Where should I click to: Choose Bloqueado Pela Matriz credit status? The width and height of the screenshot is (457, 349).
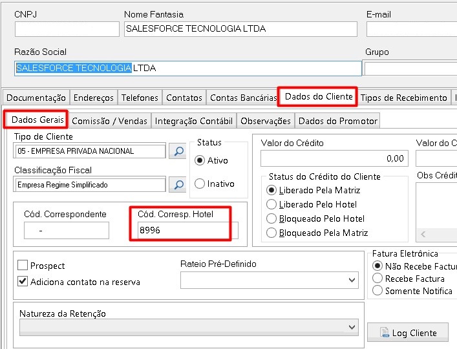point(271,233)
